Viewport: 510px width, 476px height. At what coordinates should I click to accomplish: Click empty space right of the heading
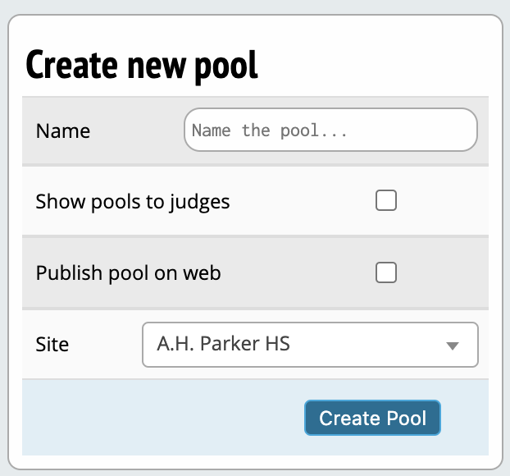coord(377,66)
